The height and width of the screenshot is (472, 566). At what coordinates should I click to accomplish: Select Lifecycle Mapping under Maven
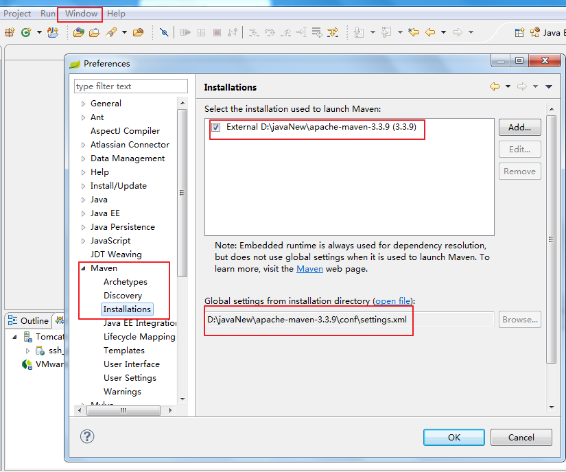click(x=139, y=336)
